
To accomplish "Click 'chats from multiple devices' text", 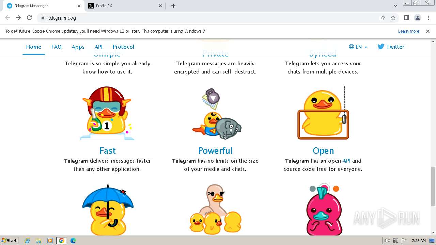I will click(x=323, y=71).
